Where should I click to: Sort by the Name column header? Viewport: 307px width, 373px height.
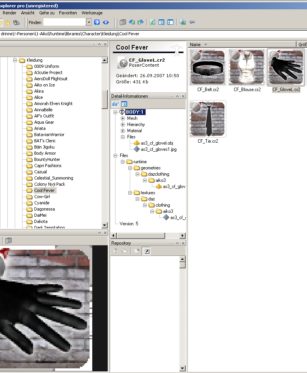242,45
